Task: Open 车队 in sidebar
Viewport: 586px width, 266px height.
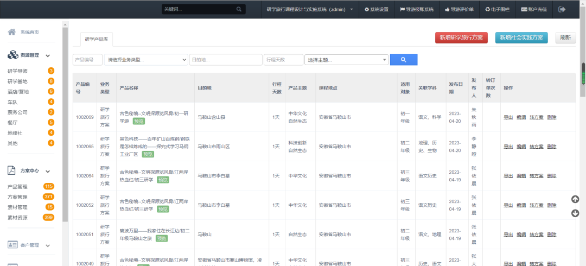Action: (12, 102)
